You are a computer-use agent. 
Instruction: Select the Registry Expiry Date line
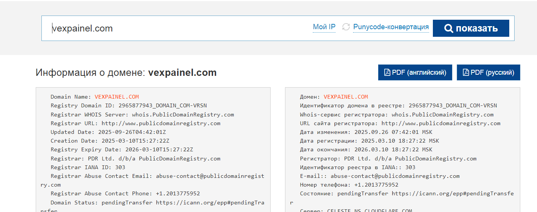(x=122, y=149)
